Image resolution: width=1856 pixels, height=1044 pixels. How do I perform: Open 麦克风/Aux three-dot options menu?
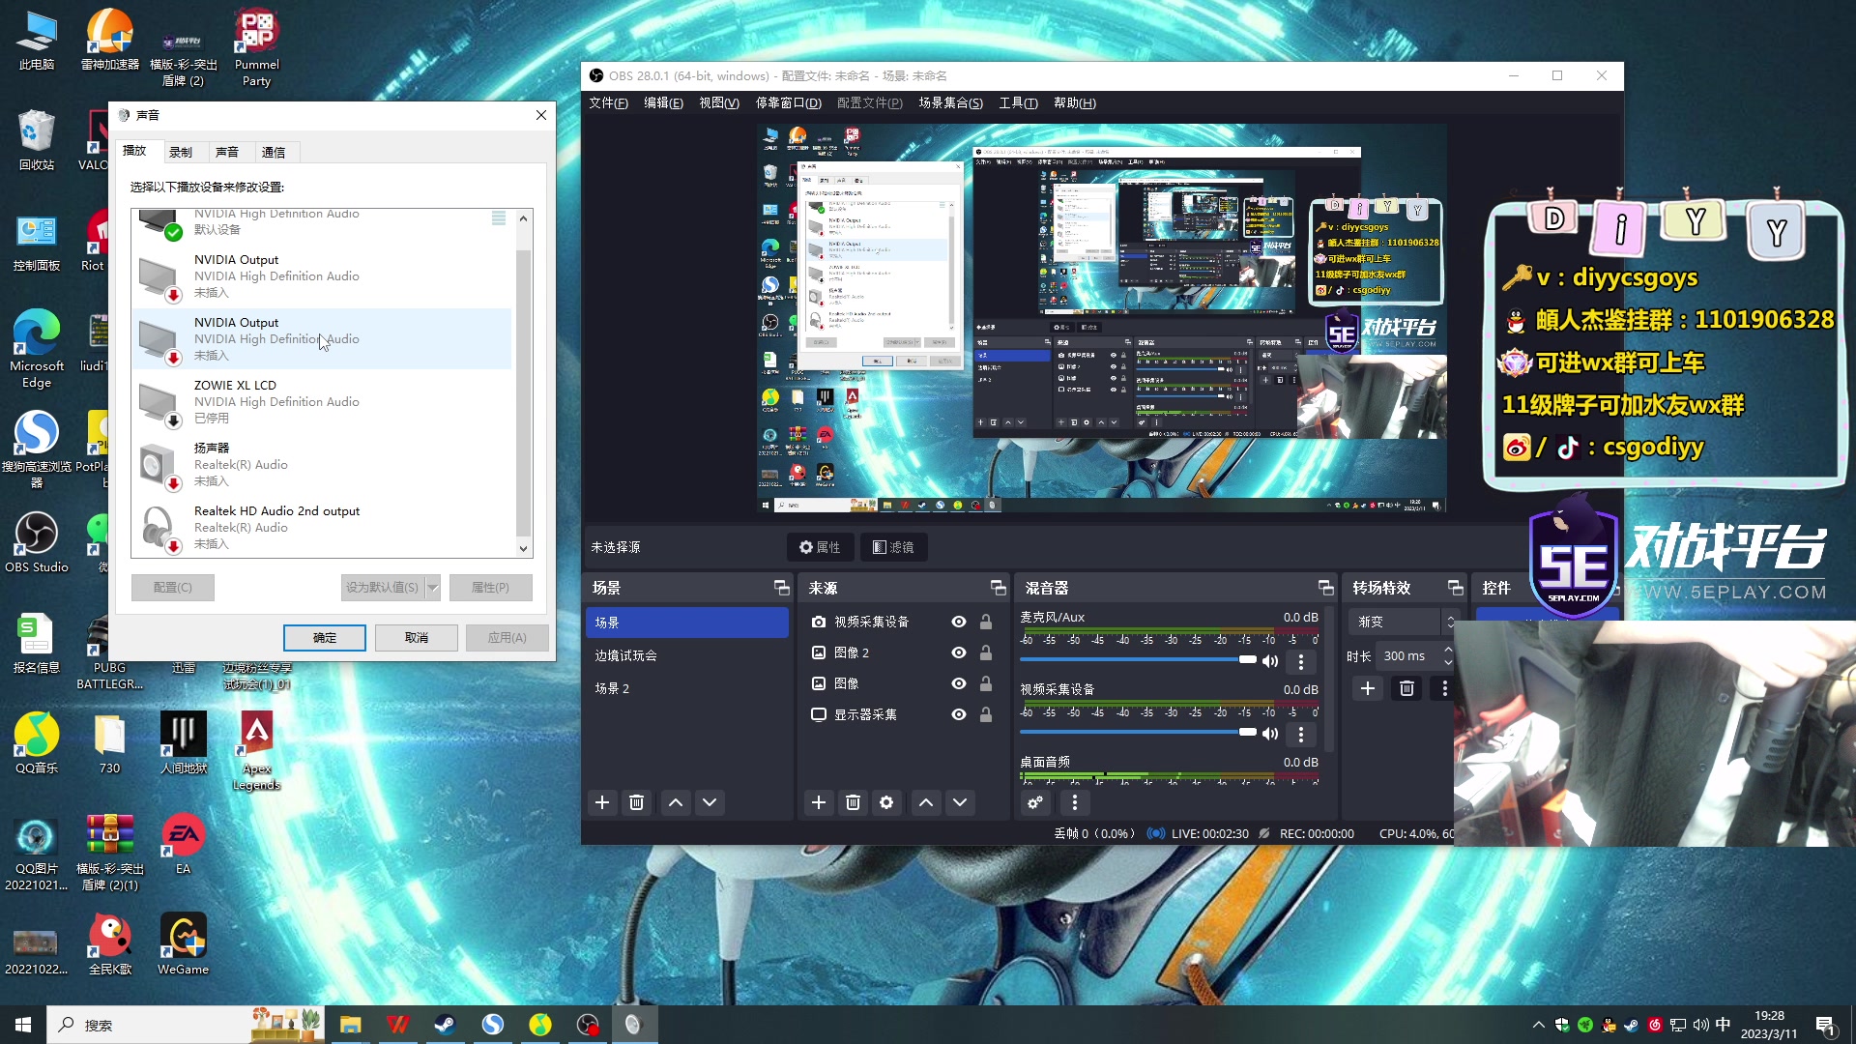1301,661
